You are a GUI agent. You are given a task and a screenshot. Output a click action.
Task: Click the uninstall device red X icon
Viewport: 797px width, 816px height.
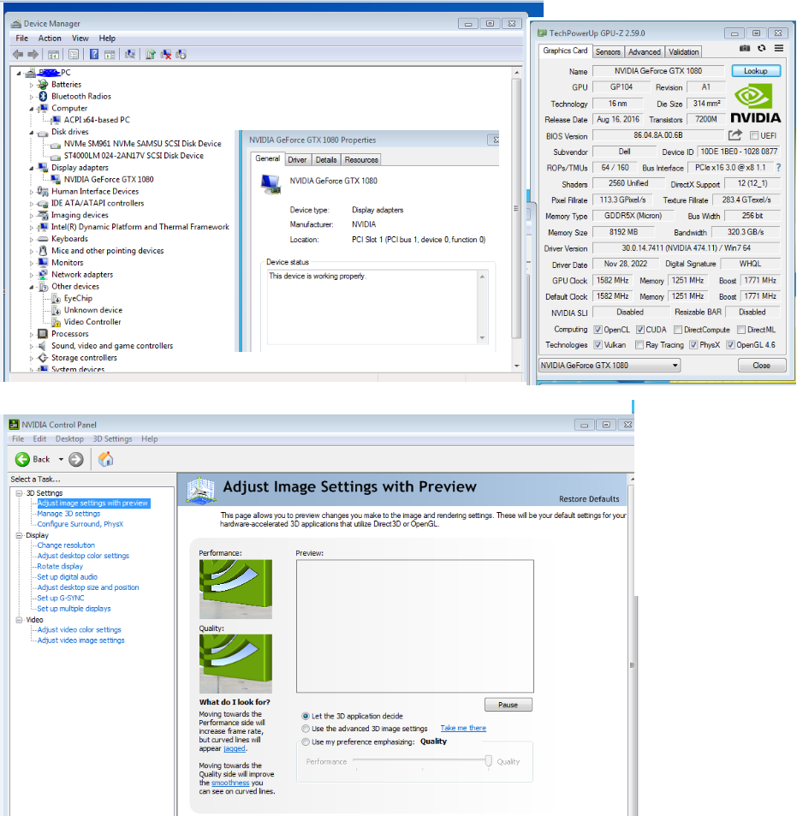166,54
